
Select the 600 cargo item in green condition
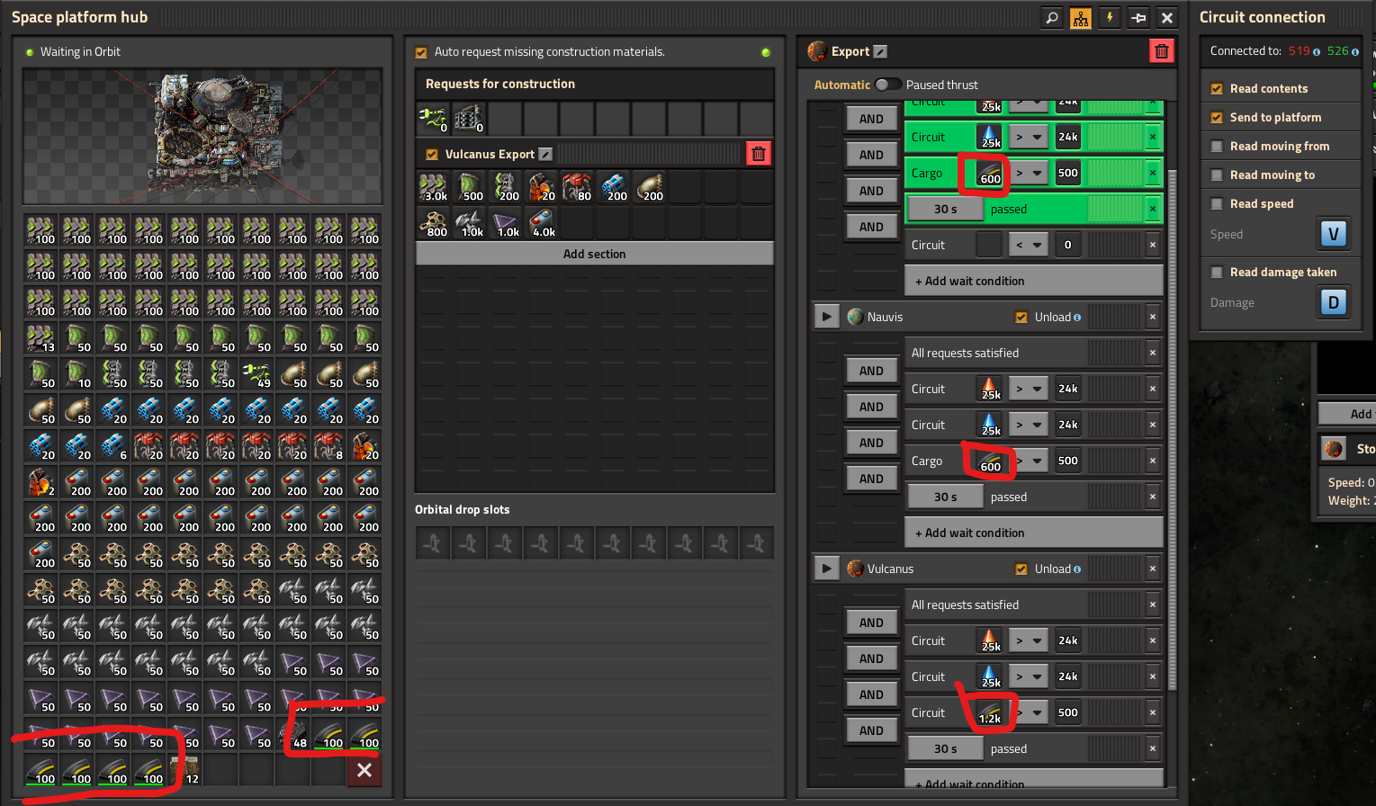coord(989,173)
